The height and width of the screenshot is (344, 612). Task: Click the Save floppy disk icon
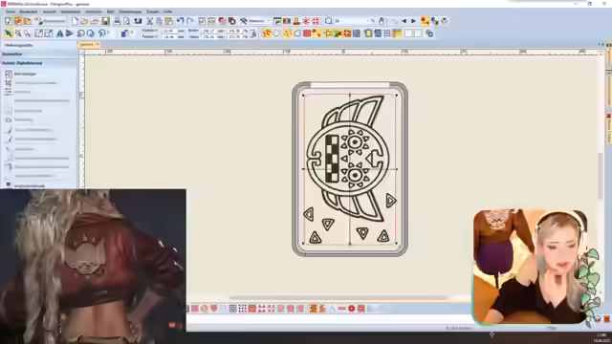coord(105,21)
